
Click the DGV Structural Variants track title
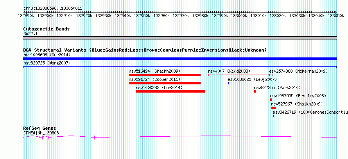pos(145,50)
